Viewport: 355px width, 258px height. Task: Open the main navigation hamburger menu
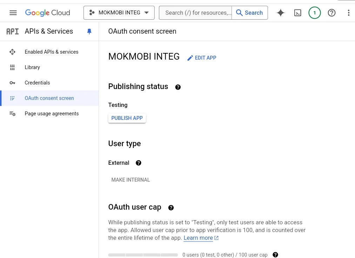click(13, 13)
